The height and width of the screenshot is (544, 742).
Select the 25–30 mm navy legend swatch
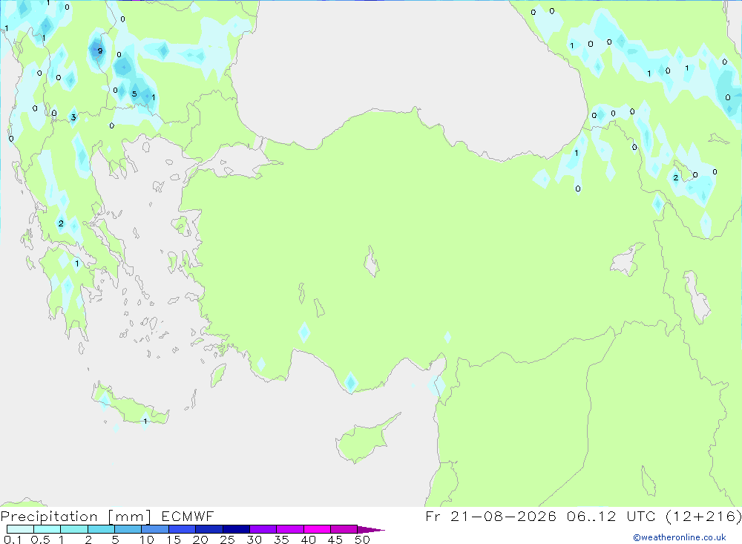pos(236,529)
